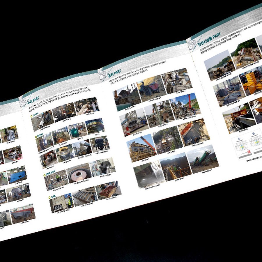
Task: Select the photo of orange crane lifting yellow structure
Action: tap(141, 148)
